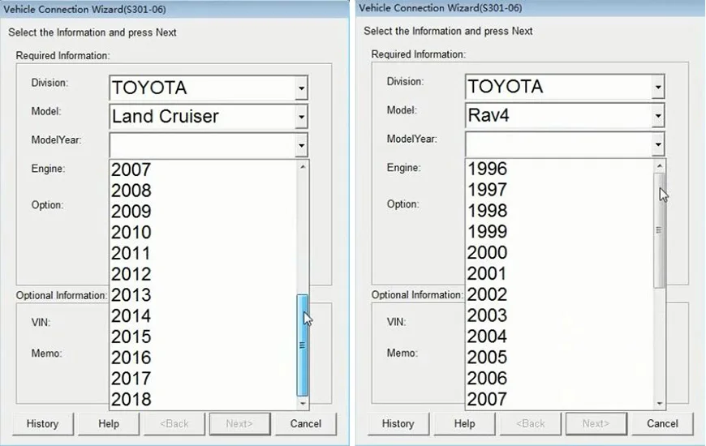The width and height of the screenshot is (706, 446).
Task: Click scroll-up arrow of Rav4 year list
Action: [x=660, y=166]
